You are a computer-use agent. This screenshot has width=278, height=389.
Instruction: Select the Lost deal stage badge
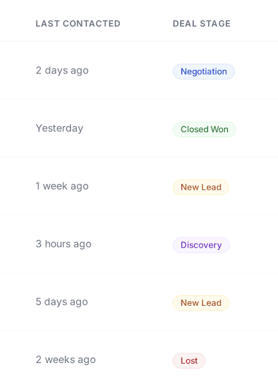[189, 361]
